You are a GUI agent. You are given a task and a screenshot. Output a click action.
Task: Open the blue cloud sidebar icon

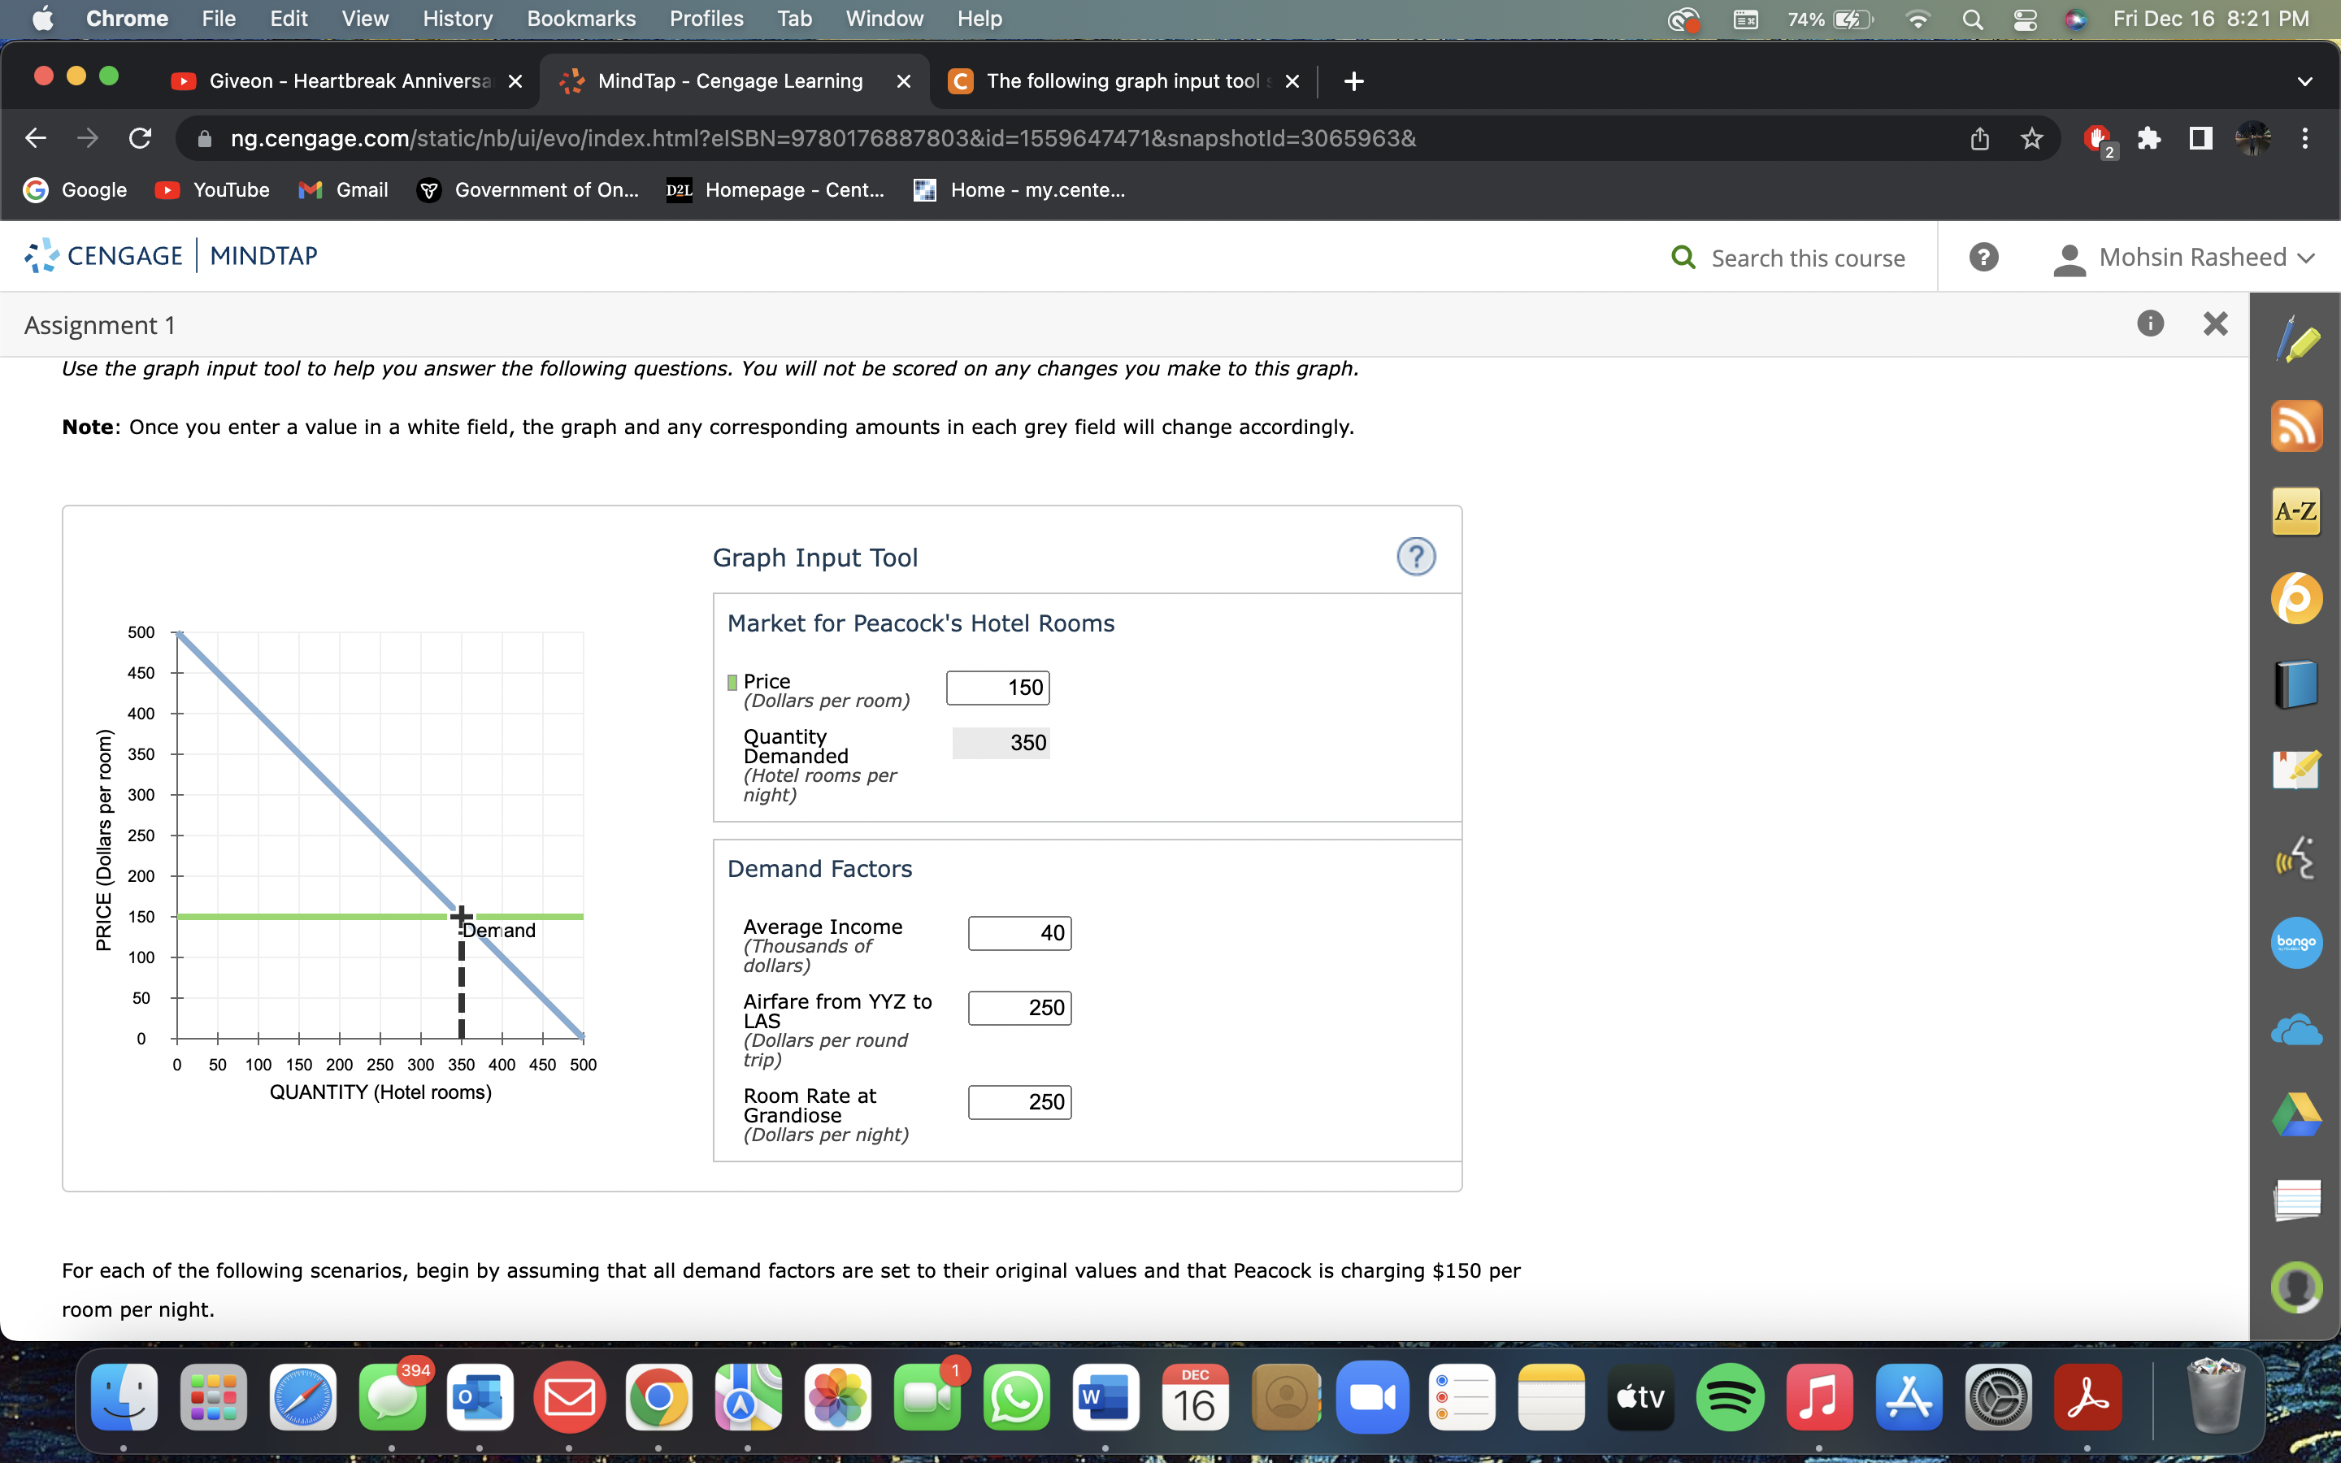point(2296,1030)
